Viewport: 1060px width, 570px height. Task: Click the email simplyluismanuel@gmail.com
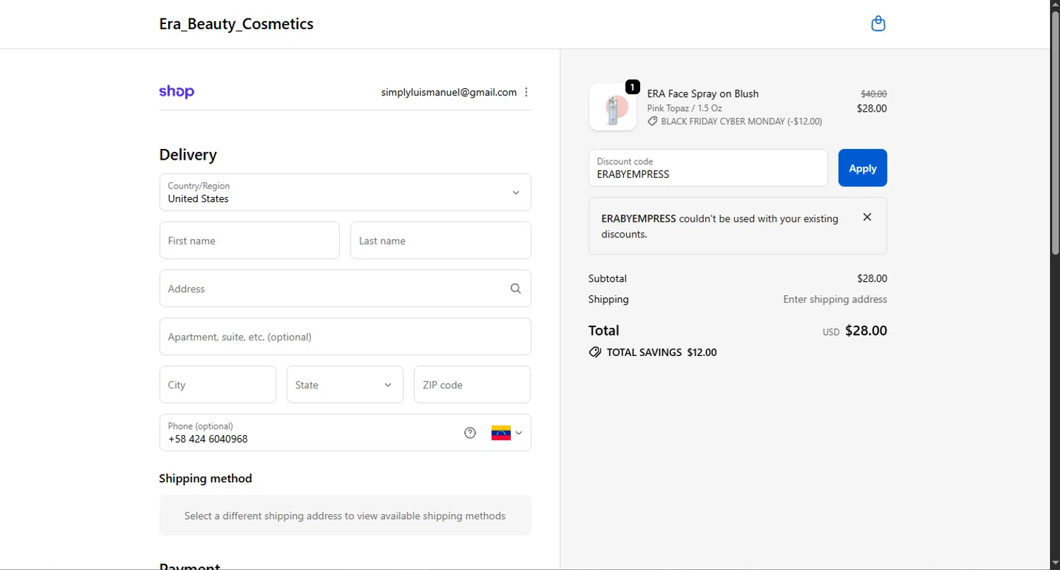(x=449, y=93)
